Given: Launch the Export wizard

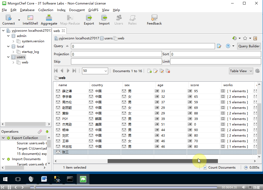Looking at the screenshot, I should (89, 20).
